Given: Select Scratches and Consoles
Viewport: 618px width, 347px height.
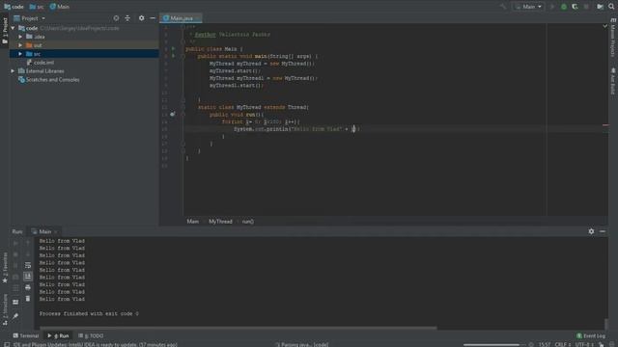Looking at the screenshot, I should 49,80.
